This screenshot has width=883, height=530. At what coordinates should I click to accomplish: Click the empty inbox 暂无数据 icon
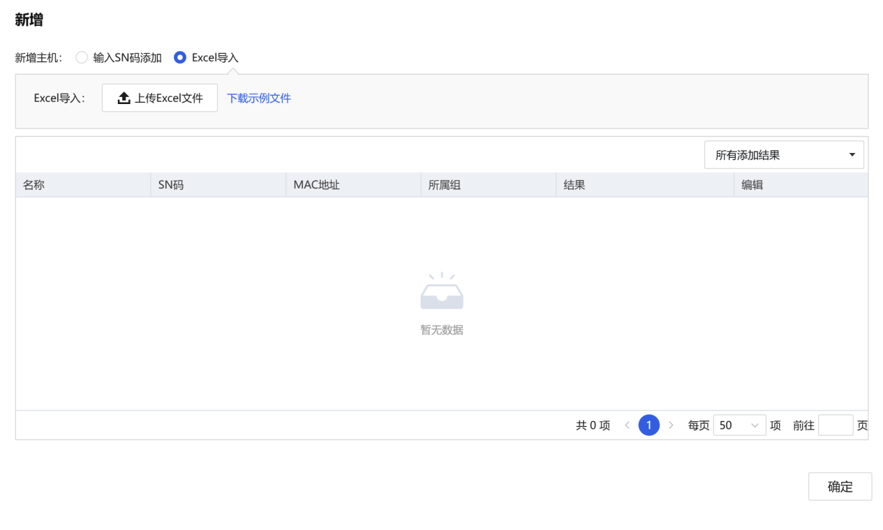click(442, 292)
